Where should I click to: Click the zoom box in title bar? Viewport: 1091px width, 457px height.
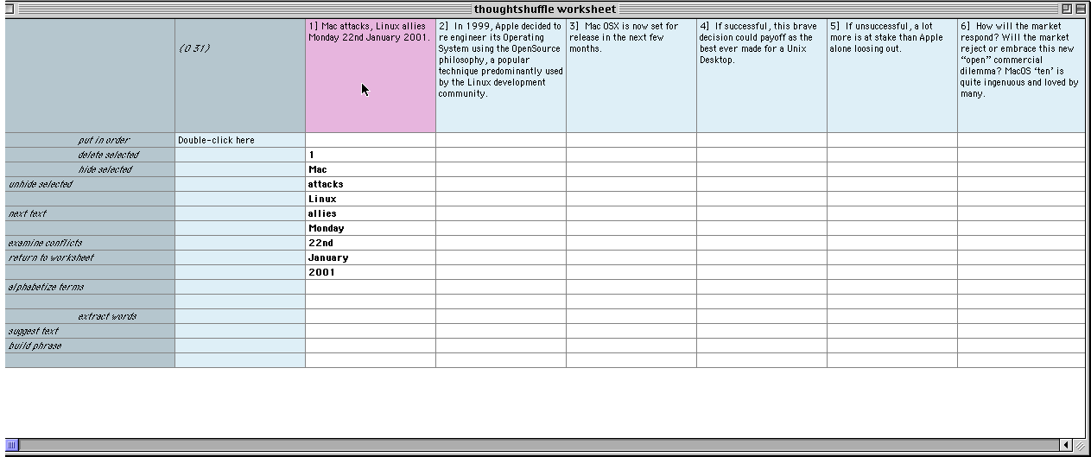(x=1067, y=9)
